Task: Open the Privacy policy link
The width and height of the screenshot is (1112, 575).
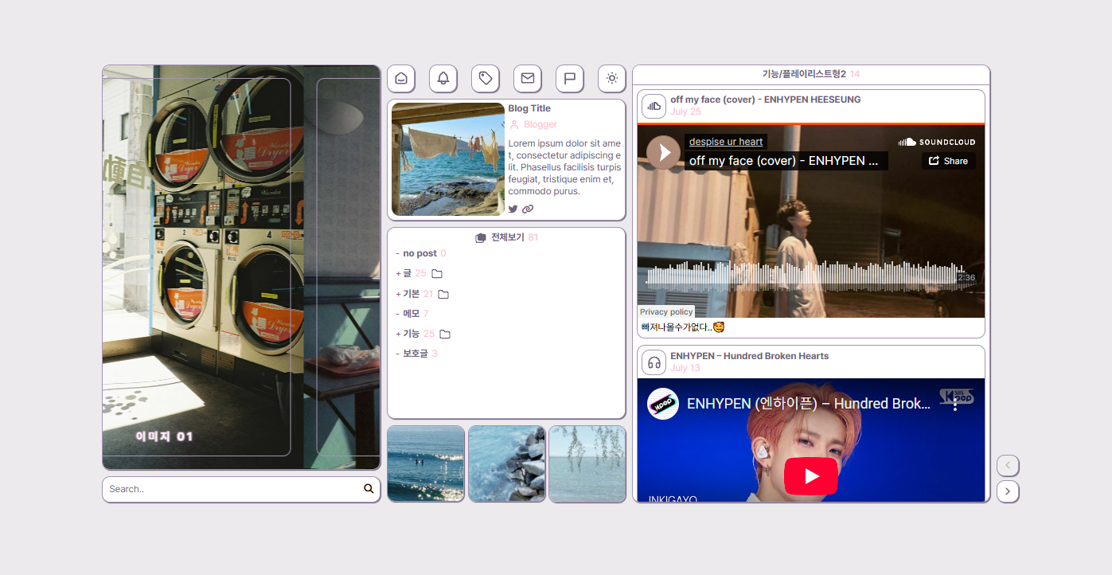Action: 666,312
